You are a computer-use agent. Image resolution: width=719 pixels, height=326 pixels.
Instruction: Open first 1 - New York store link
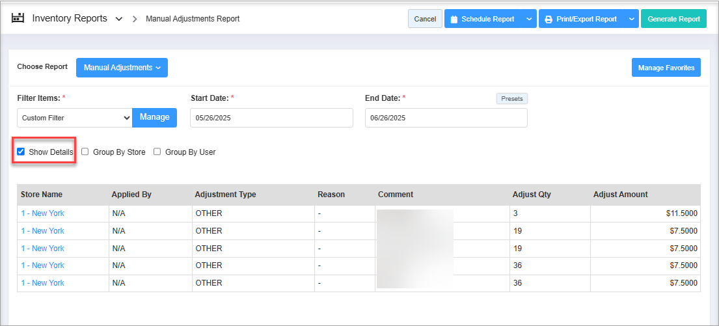pyautogui.click(x=42, y=213)
